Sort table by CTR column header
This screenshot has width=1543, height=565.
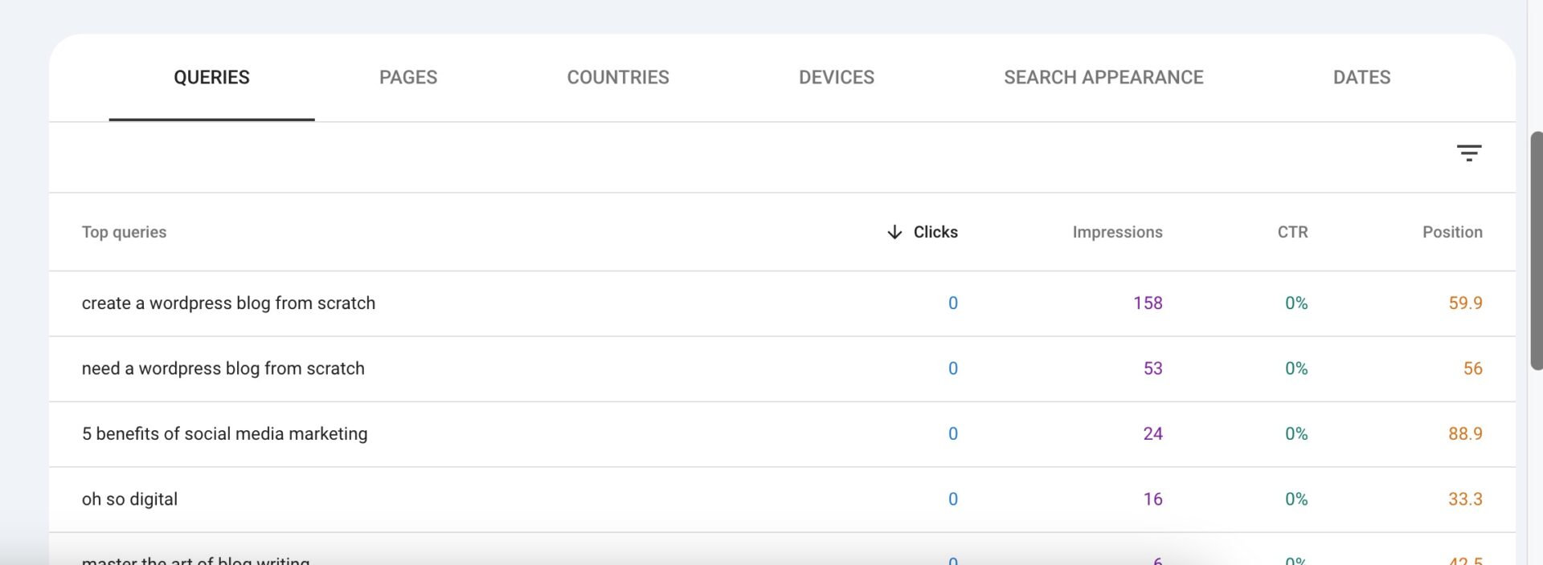click(x=1292, y=232)
